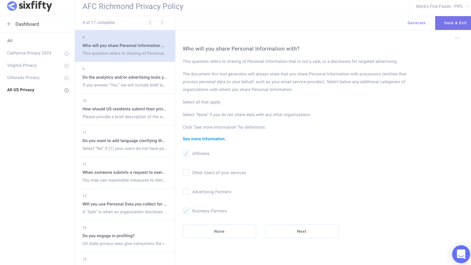
Task: Expand All US Privacy section arrow
Action: pyautogui.click(x=67, y=90)
